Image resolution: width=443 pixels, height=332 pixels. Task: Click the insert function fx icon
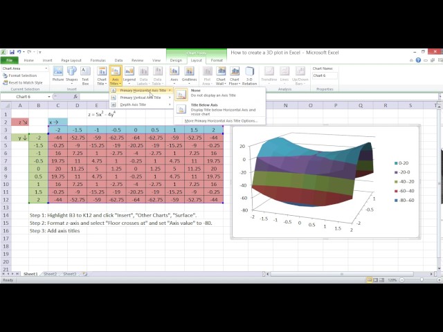(75, 97)
